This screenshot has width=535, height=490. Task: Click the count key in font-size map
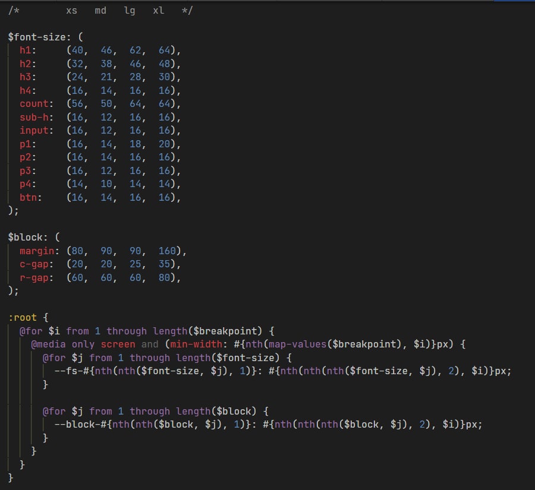[34, 104]
